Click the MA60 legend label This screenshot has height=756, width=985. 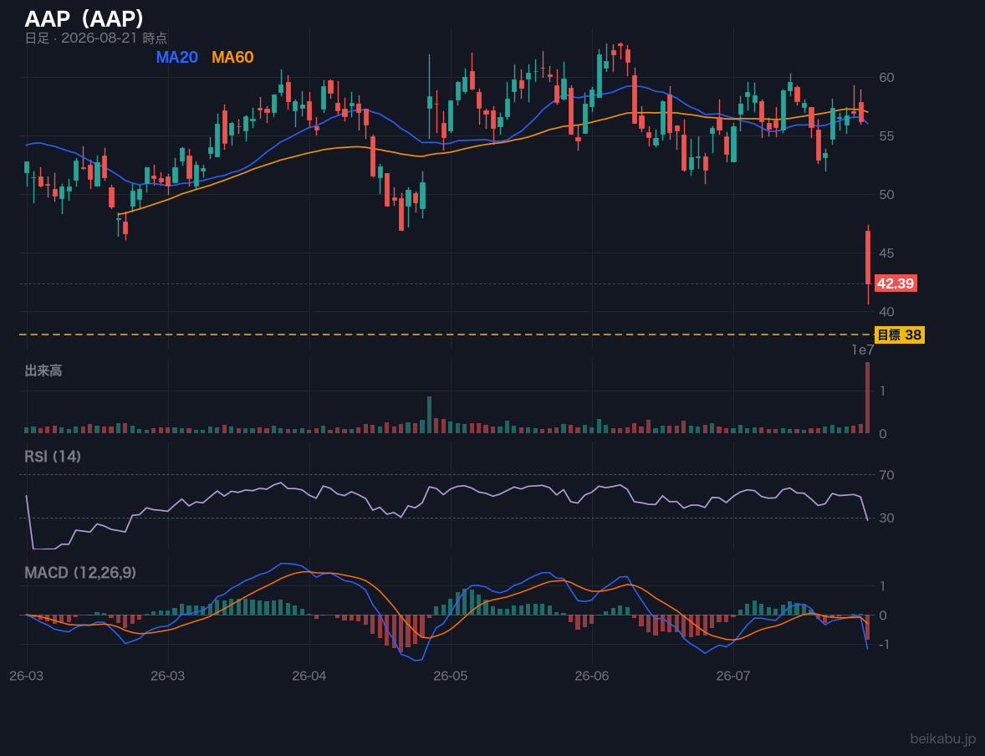[x=232, y=57]
